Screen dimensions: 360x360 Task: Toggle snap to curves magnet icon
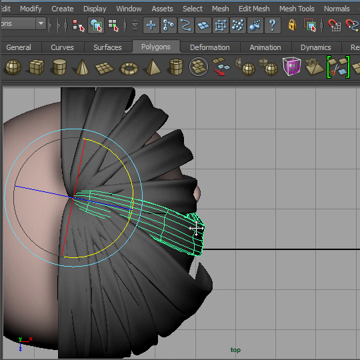point(352,25)
